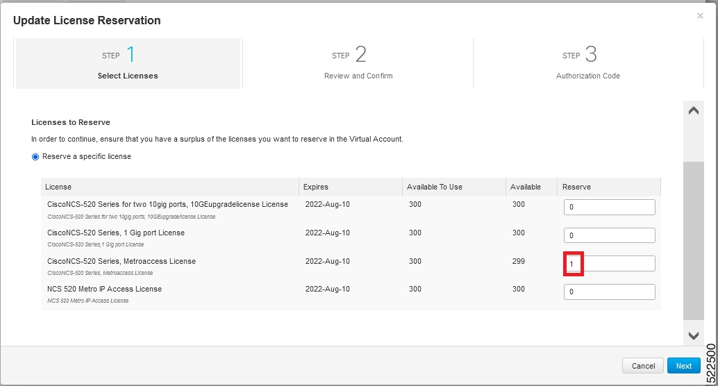Select Reserve a specific license radio button
Viewport: 718px width, 386px height.
35,157
